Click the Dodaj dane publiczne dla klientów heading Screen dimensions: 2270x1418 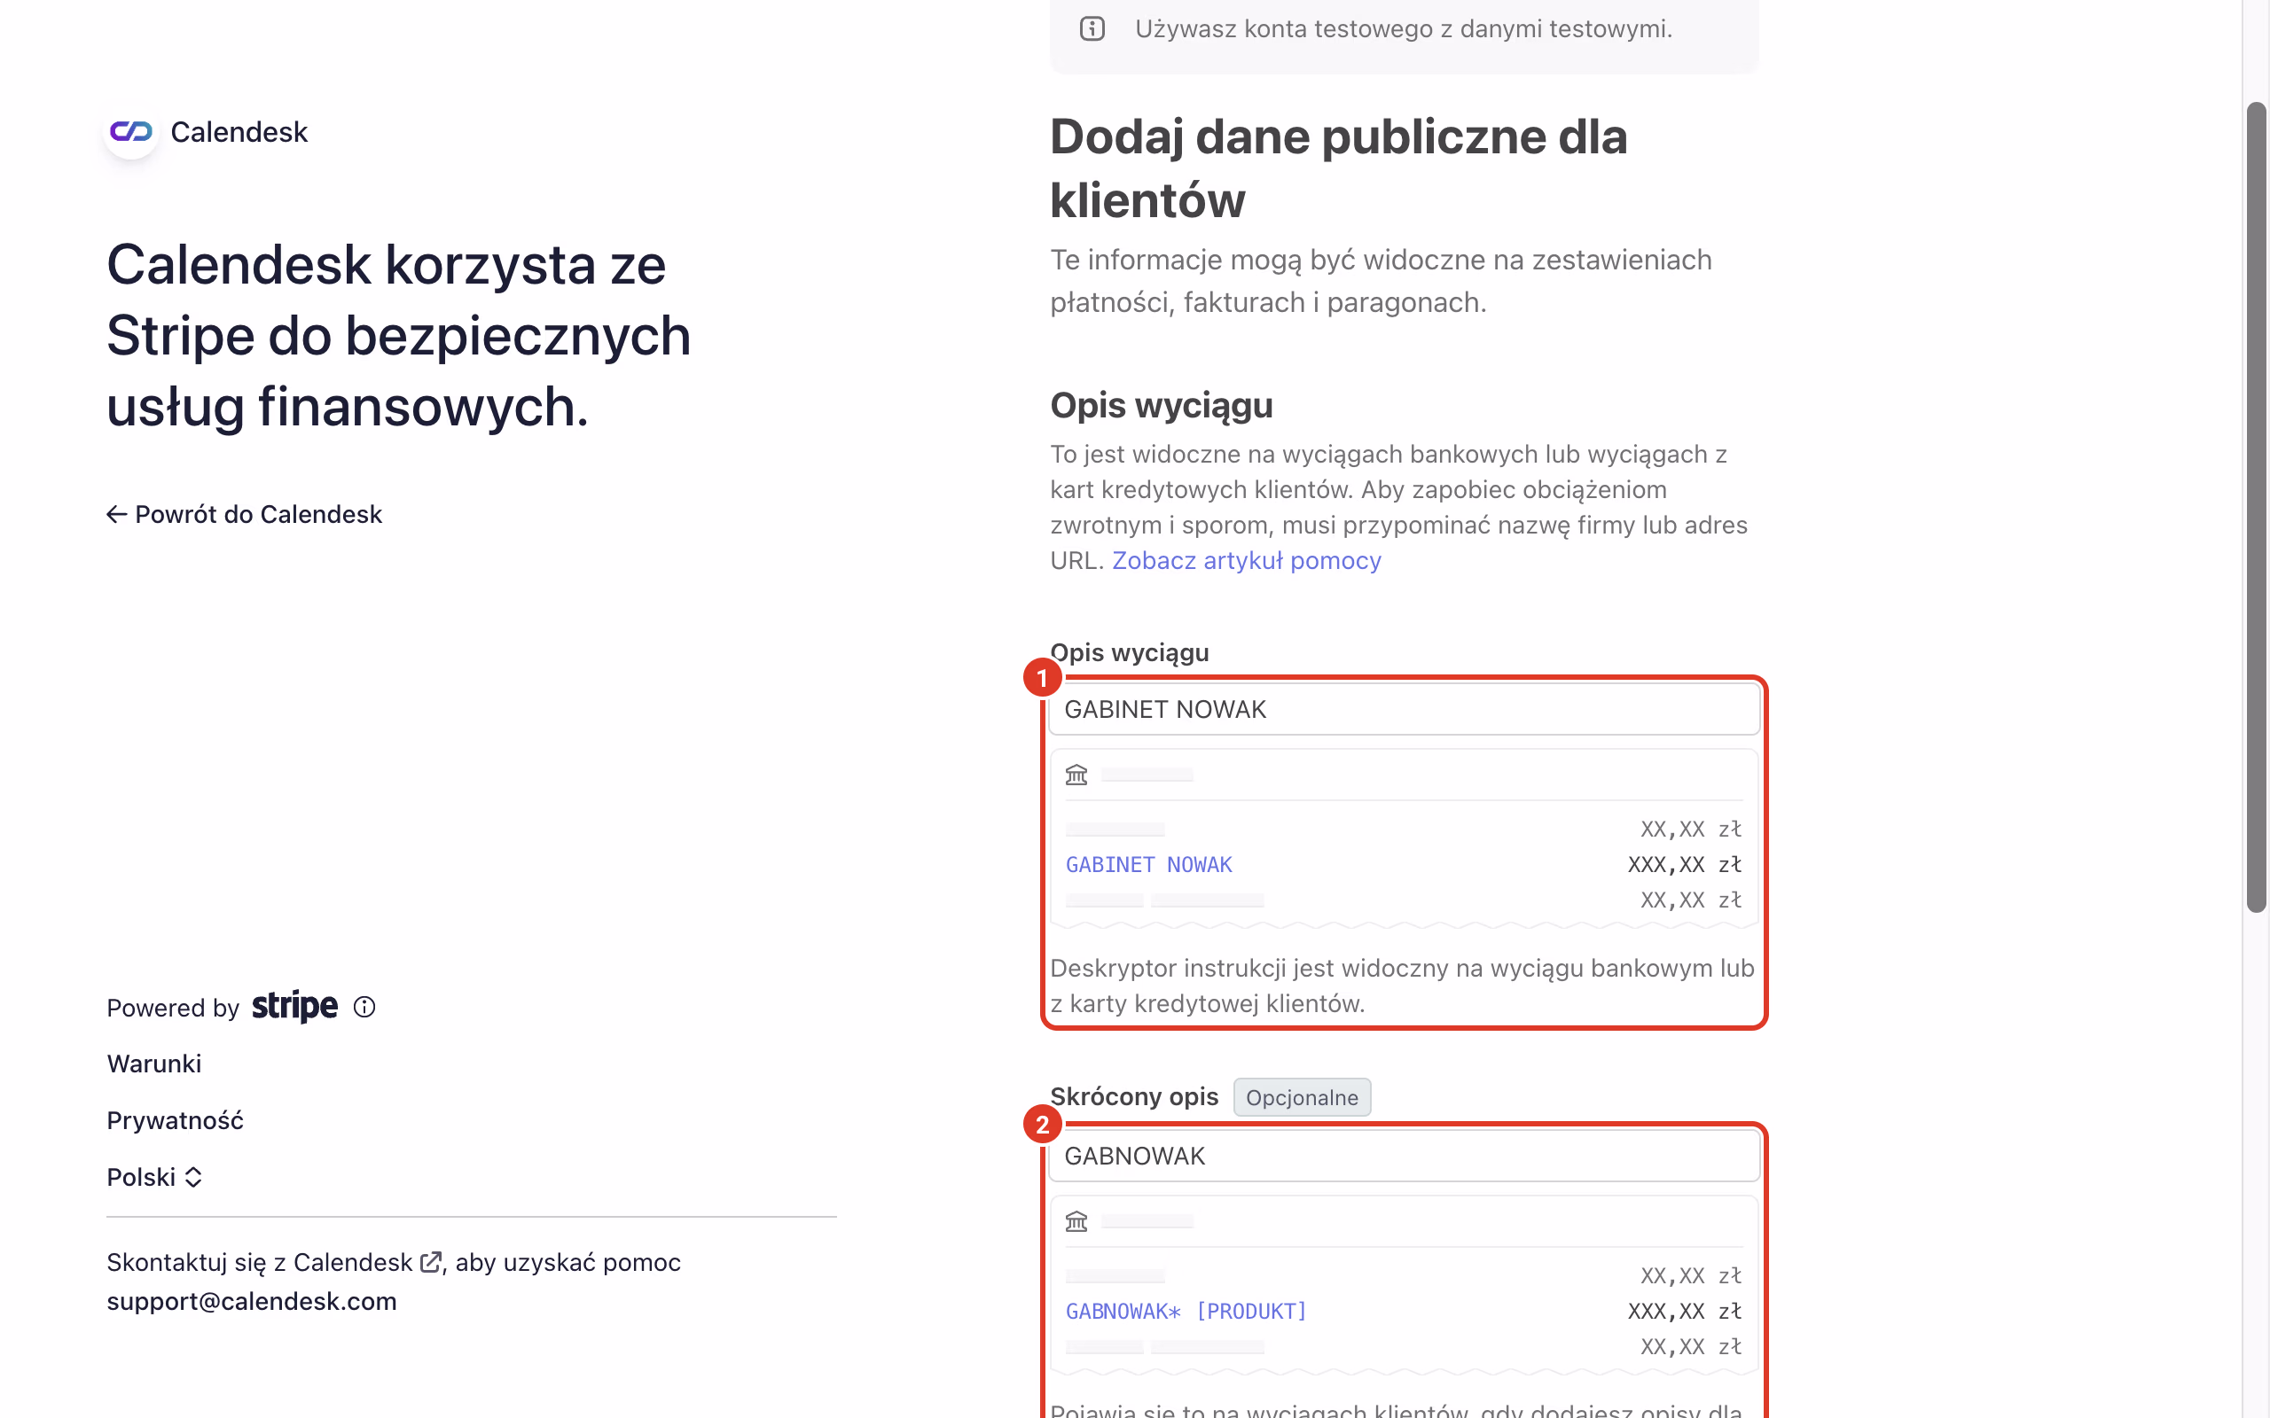point(1339,168)
